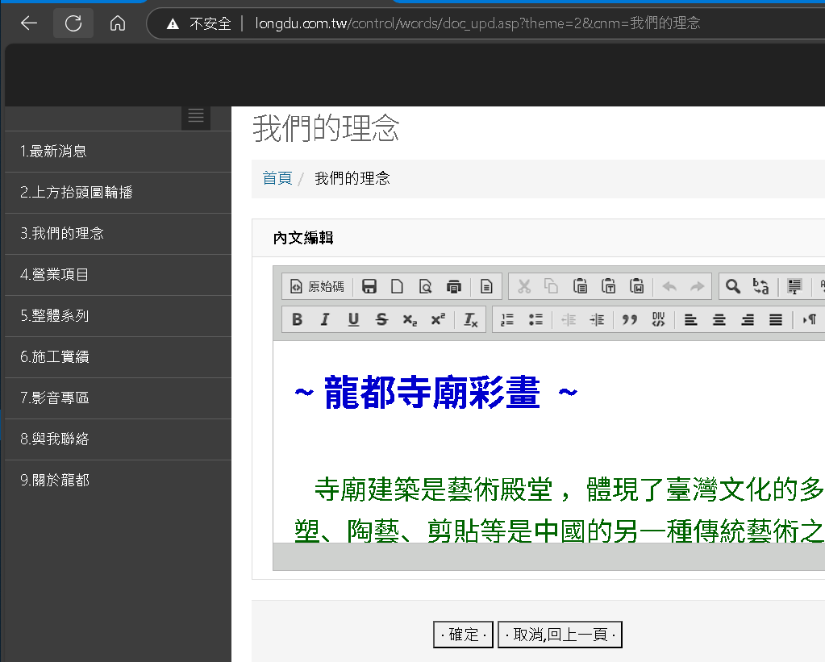Click the 首頁 breadcrumb link

pos(277,178)
